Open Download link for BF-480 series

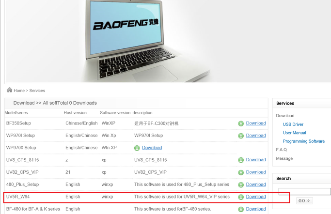point(256,209)
